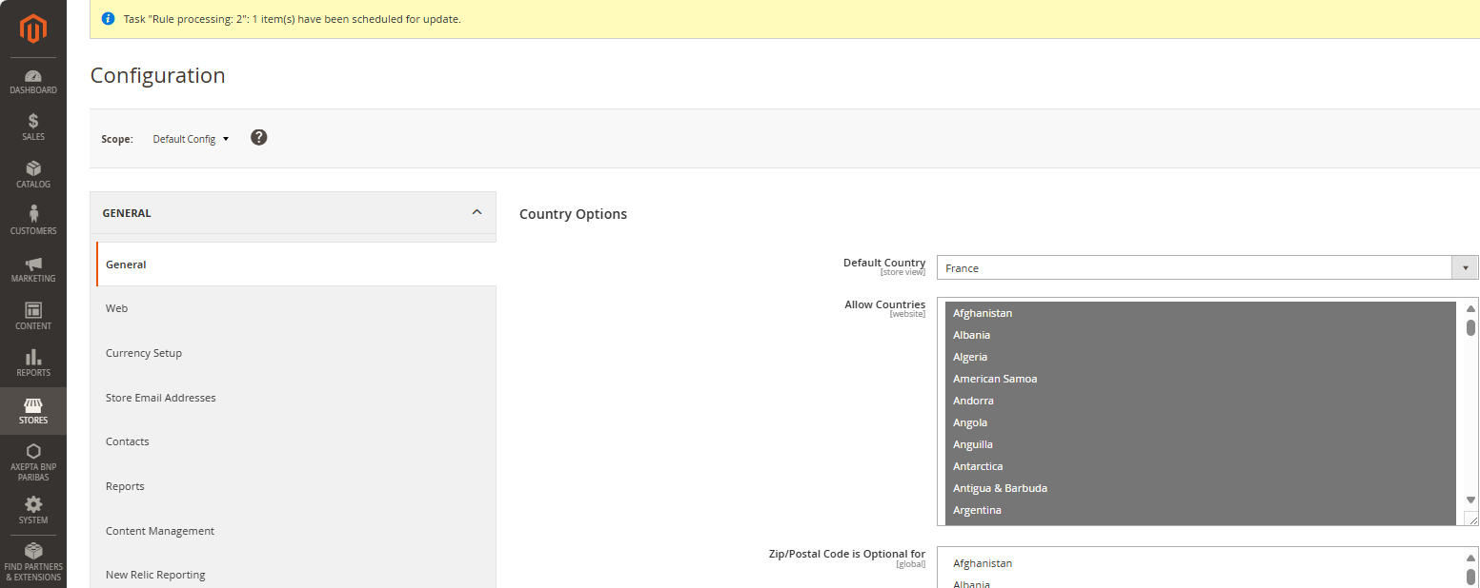Select the Web configuration tab
The image size is (1480, 588).
116,308
